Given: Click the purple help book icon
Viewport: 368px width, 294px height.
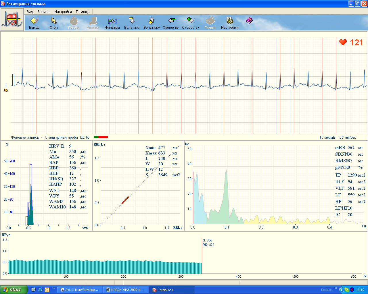Looking at the screenshot, I should [249, 21].
